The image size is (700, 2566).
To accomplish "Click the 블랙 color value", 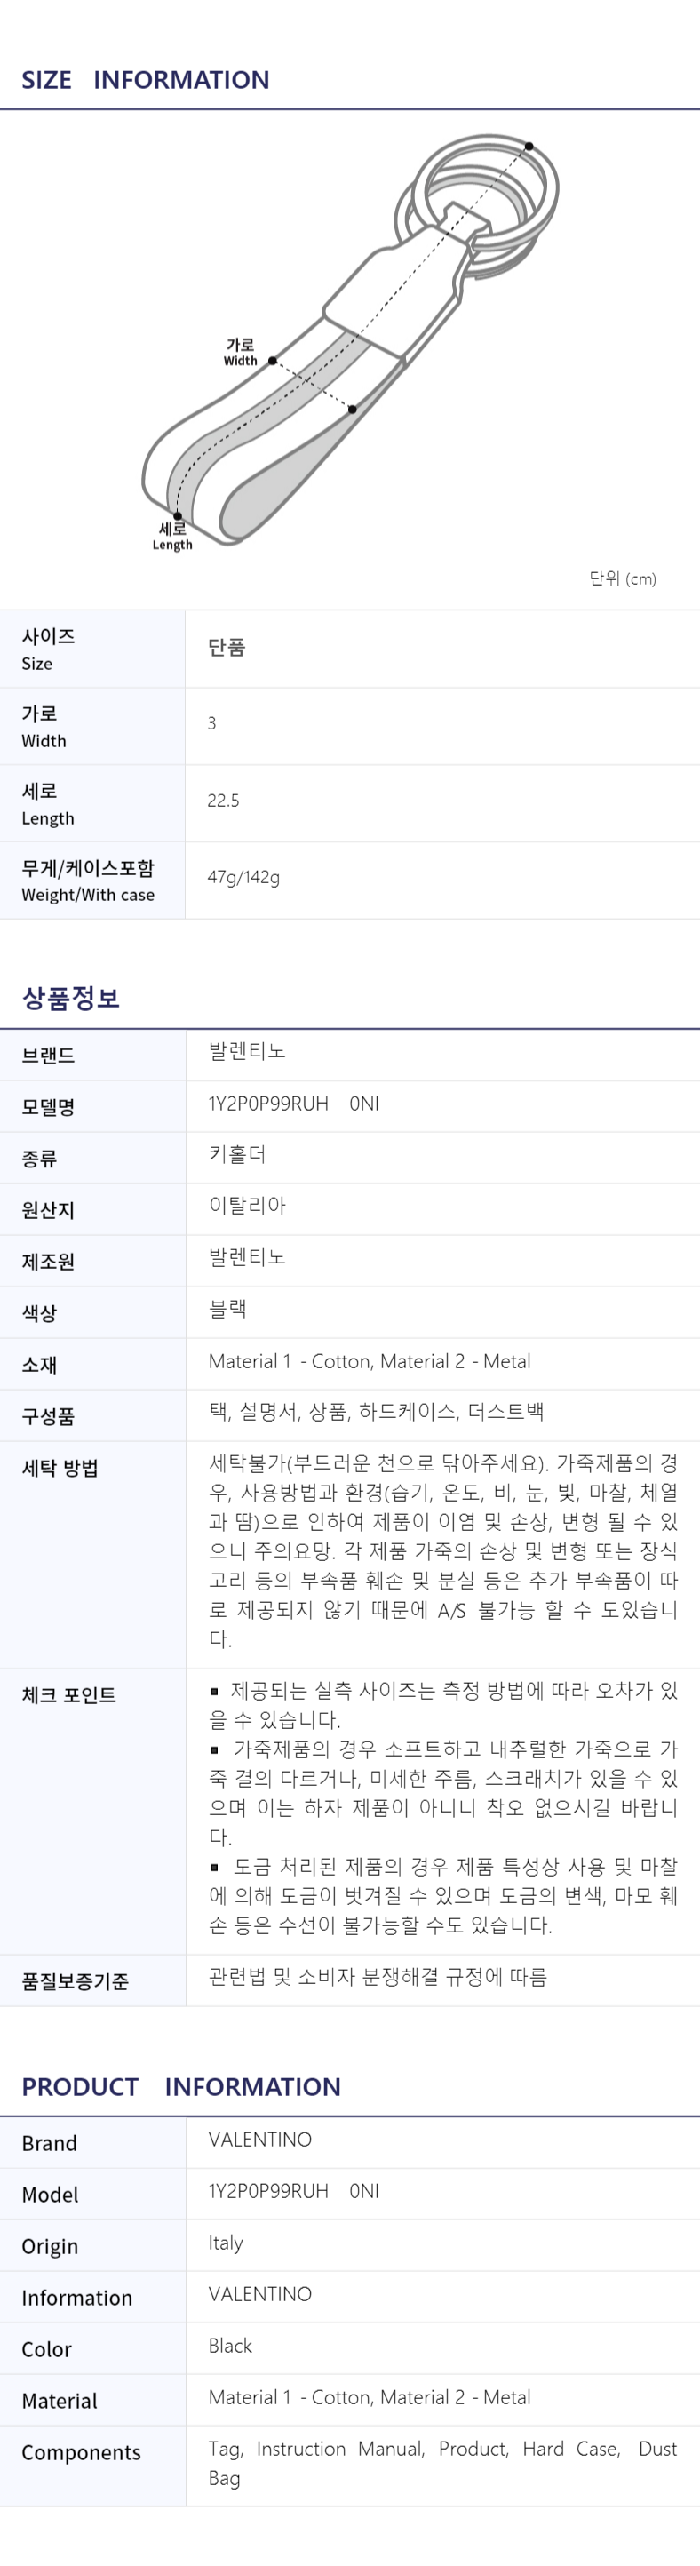I will click(x=227, y=1309).
